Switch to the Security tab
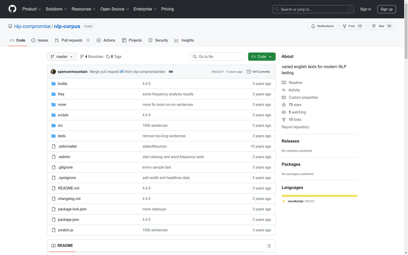This screenshot has width=408, height=255. pyautogui.click(x=158, y=40)
